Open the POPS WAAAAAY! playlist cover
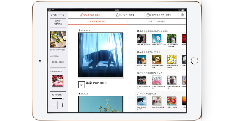 pos(157,39)
